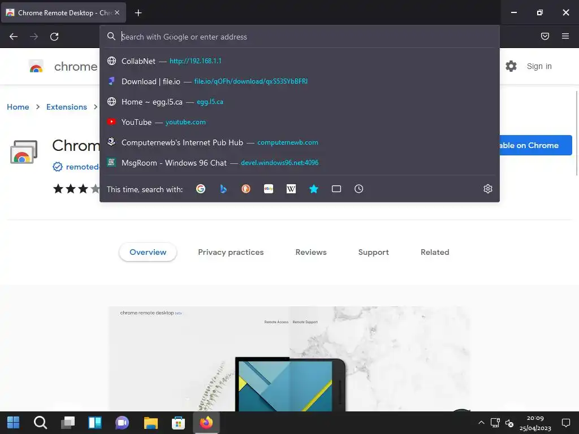
Task: Go back to the previous page
Action: tap(14, 37)
